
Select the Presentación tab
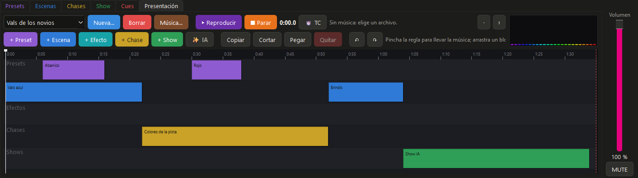[161, 6]
